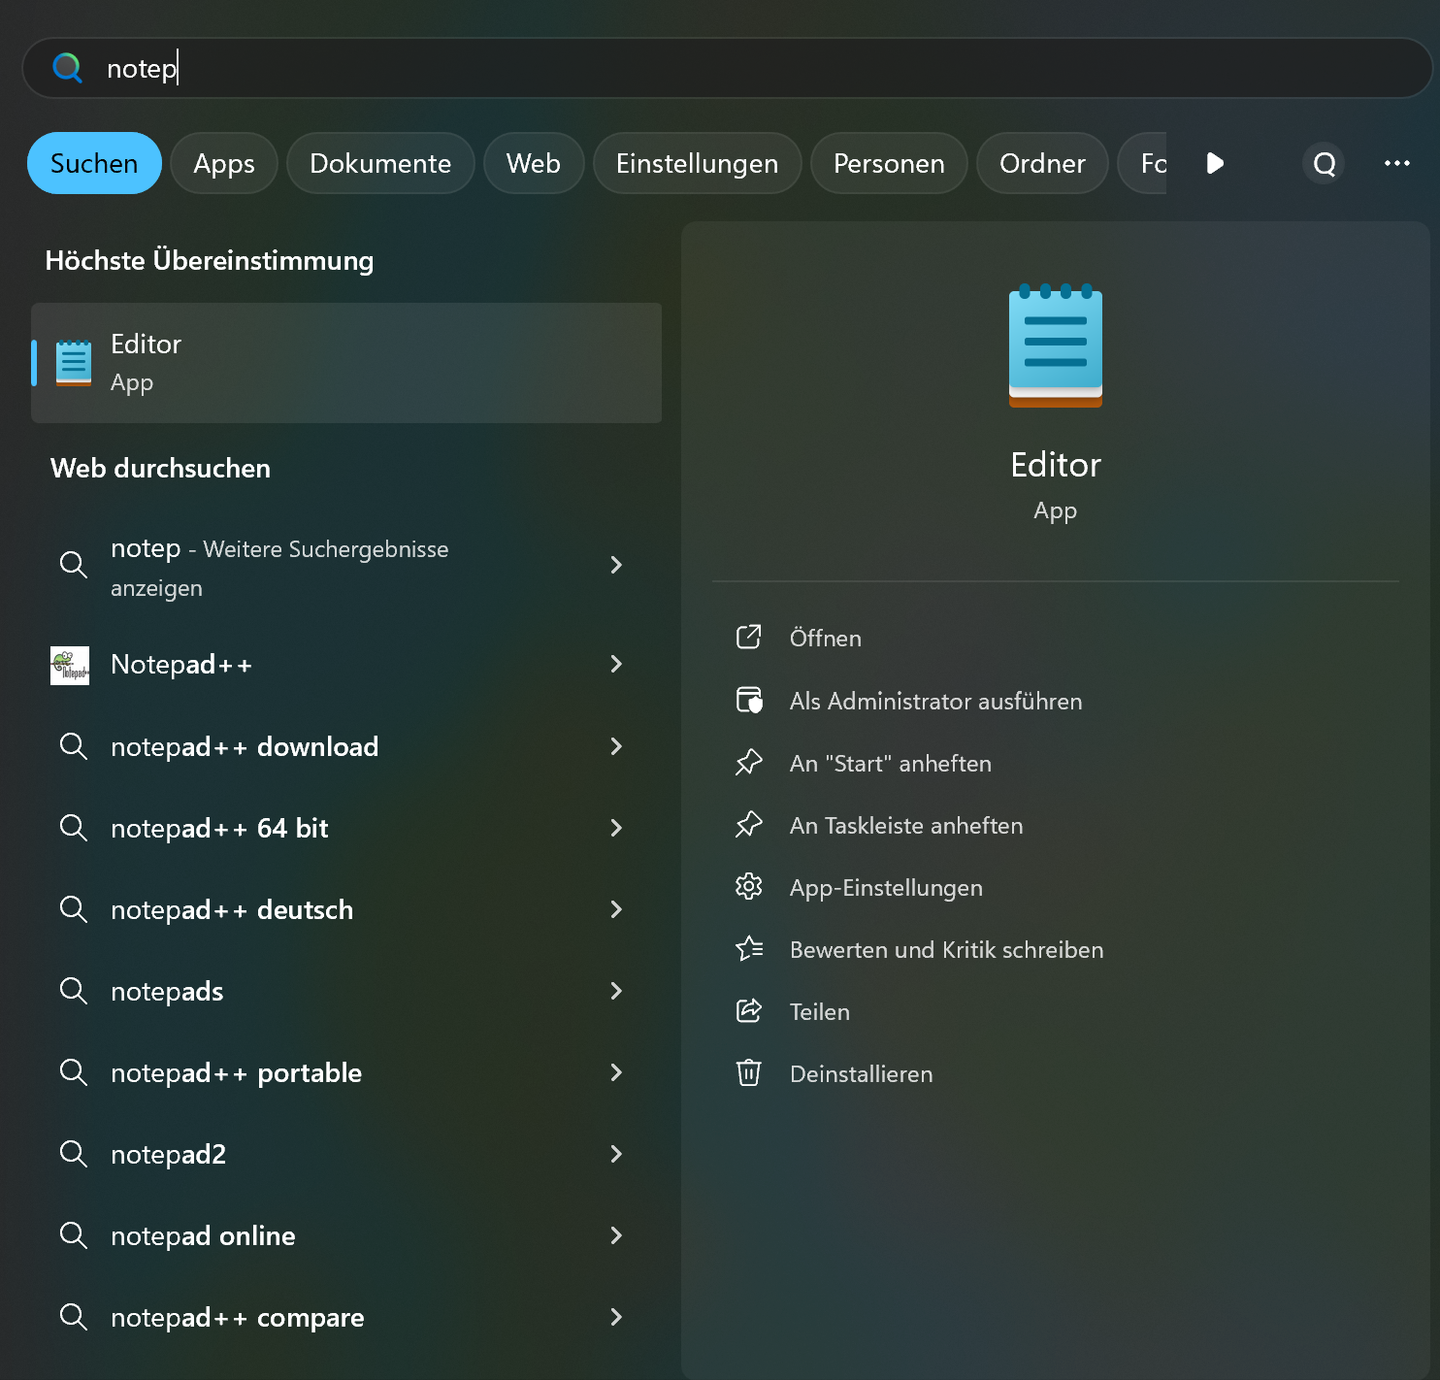Open the three-dots options menu
Screen dimensions: 1440x1380
(1397, 163)
